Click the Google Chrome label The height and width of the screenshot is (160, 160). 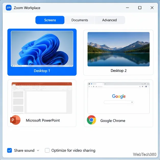(113, 121)
